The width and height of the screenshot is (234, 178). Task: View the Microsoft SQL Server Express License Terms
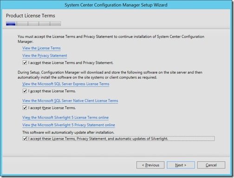click(66, 84)
